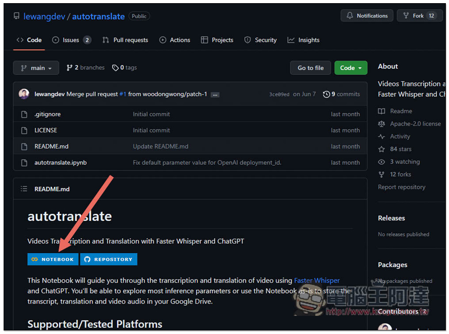
Task: Open the autotranslate.ipynb file
Action: click(61, 162)
